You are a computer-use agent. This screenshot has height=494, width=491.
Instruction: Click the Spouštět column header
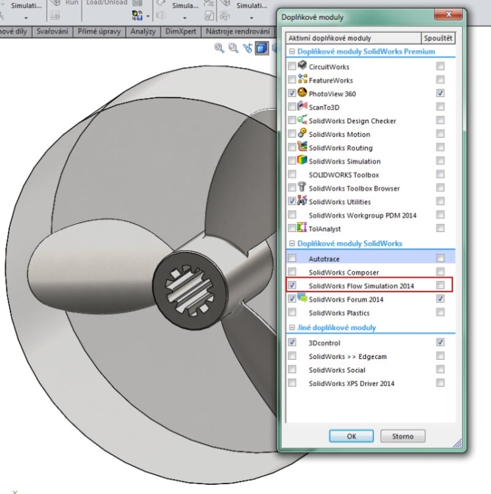point(438,38)
